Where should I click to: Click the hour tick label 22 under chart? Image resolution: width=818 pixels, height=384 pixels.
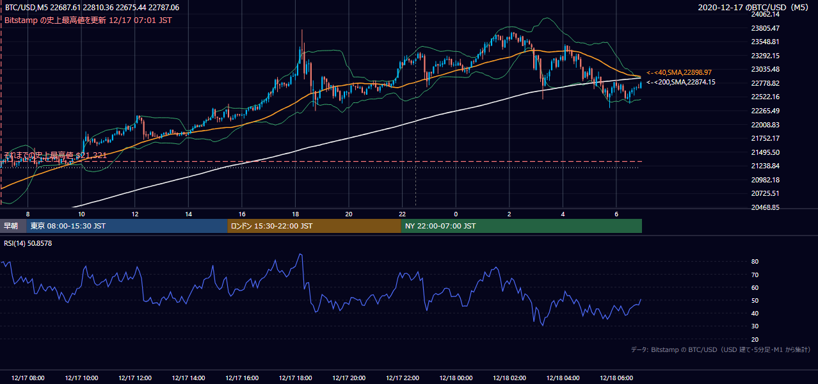click(x=403, y=214)
